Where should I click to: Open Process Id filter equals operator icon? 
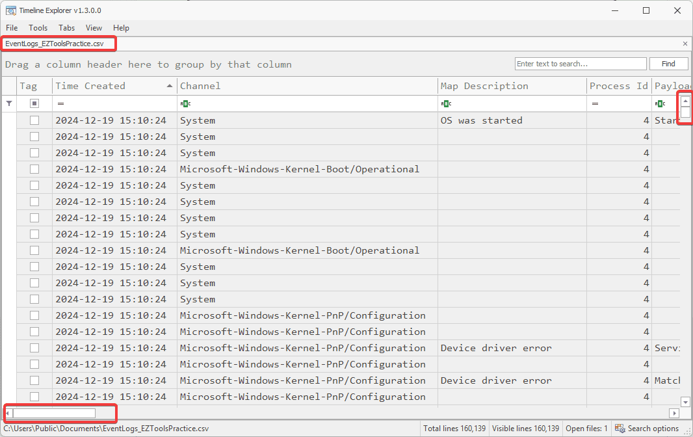(x=595, y=103)
